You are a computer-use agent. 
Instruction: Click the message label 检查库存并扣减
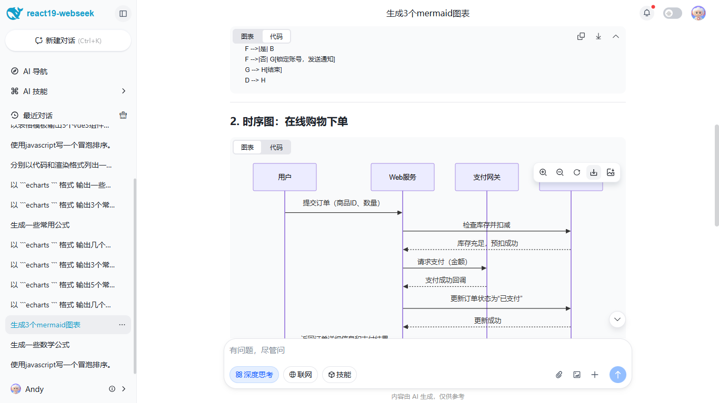(x=486, y=225)
